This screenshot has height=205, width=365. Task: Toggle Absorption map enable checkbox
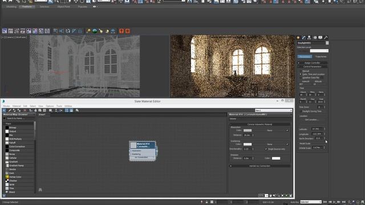pyautogui.click(x=287, y=130)
